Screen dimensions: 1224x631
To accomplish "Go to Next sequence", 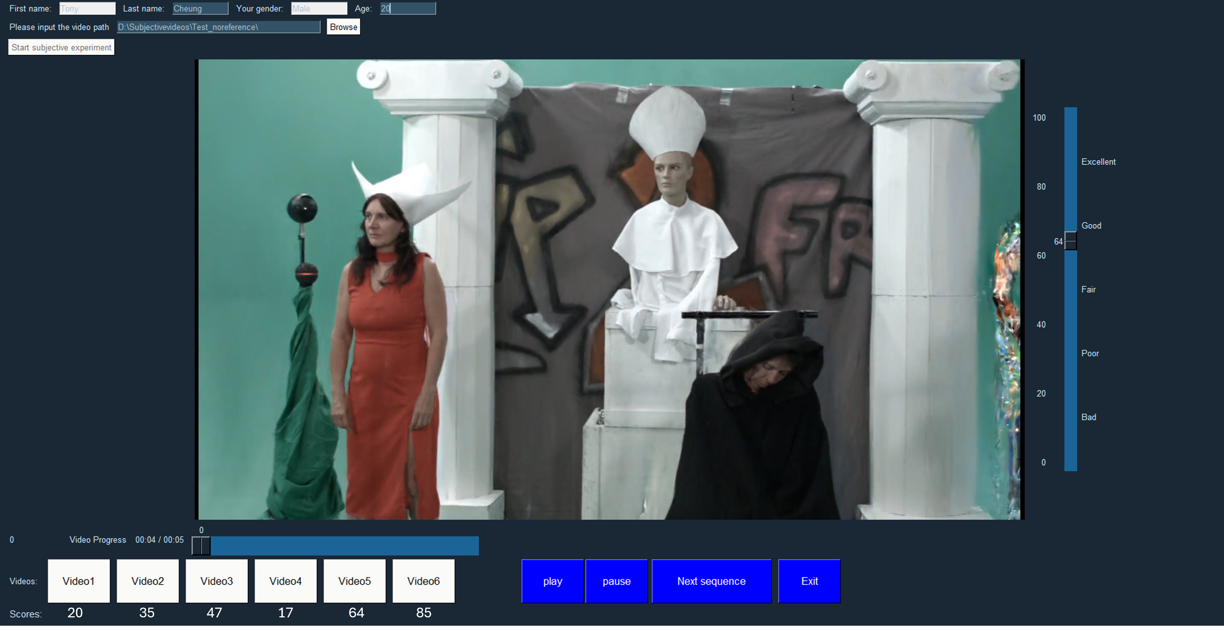I will 711,581.
